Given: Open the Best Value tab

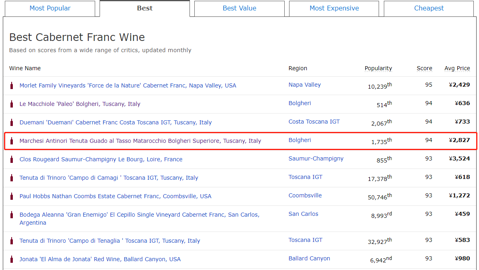Looking at the screenshot, I should click(x=239, y=8).
